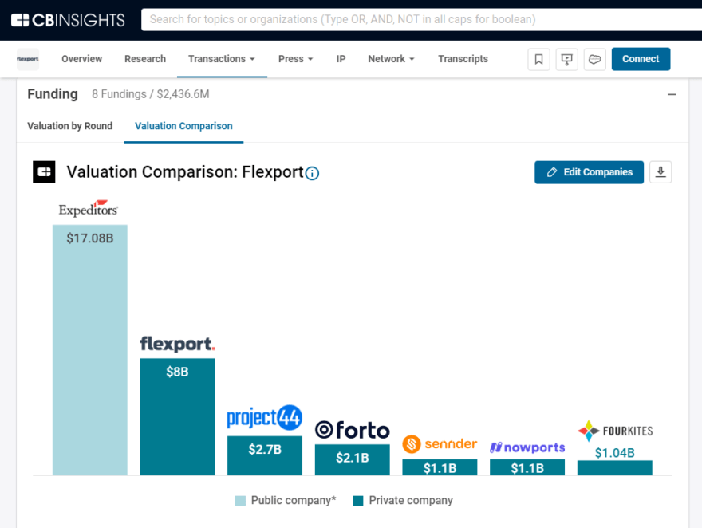Collapse the Funding section
Screen dimensions: 702x528
671,93
